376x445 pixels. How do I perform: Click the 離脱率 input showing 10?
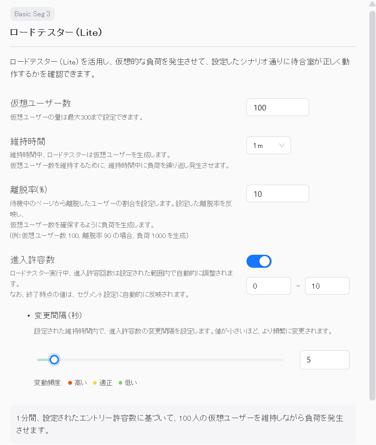click(278, 193)
